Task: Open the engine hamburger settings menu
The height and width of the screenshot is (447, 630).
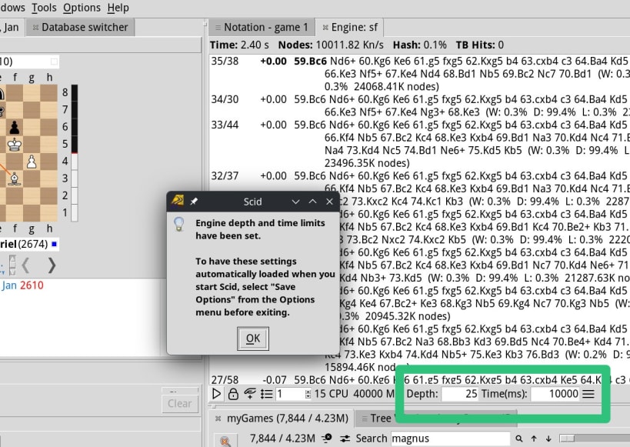Action: tap(588, 394)
